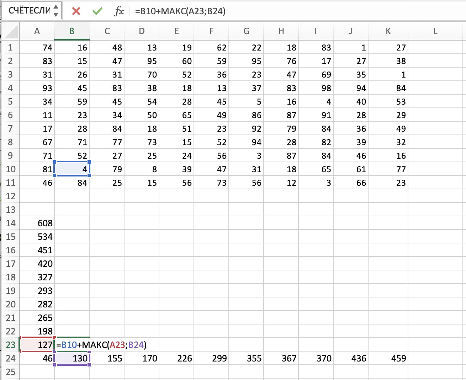The image size is (466, 380).
Task: Click cell I4 containing 98
Action: point(316,88)
